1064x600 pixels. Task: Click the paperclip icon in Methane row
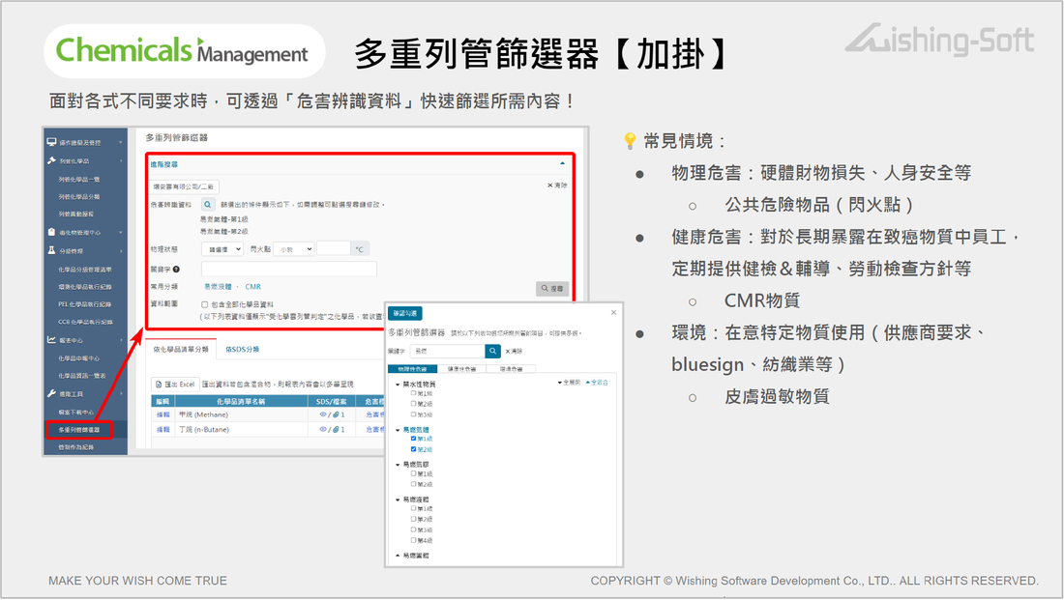pos(336,414)
